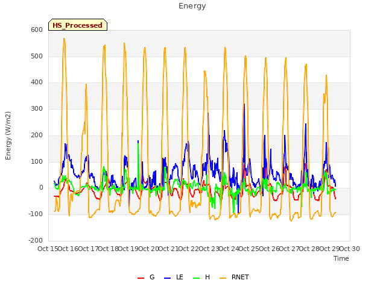
Task: Click the 0 y-axis tick label
Action: coord(41,188)
